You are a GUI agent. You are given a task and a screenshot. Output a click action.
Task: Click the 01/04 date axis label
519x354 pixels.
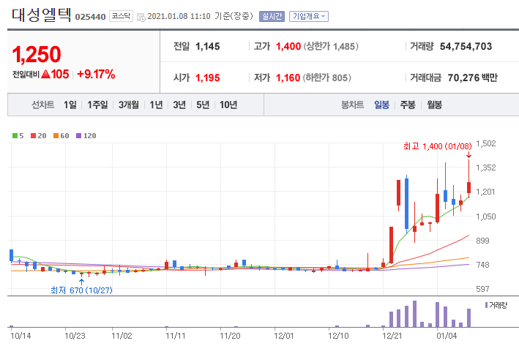coord(447,336)
